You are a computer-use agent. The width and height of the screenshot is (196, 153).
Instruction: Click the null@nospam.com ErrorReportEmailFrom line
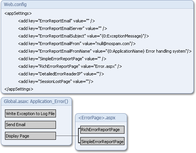tap(77, 44)
